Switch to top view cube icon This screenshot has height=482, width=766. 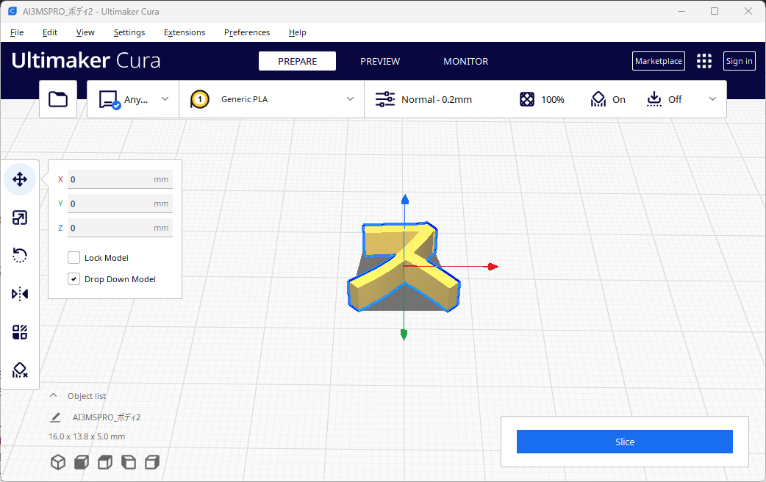(105, 461)
